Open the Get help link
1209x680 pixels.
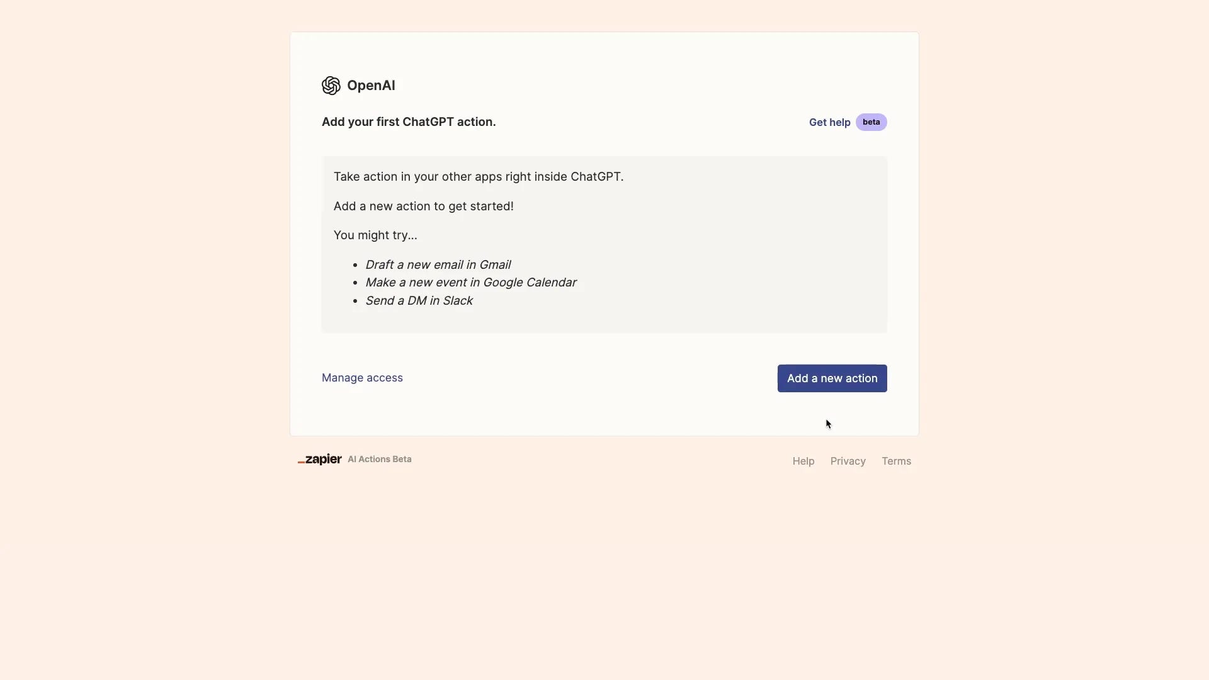point(829,122)
